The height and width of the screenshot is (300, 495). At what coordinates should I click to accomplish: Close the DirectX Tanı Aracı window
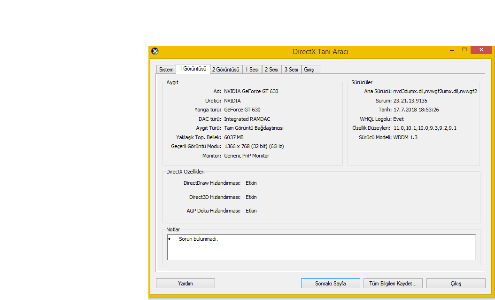481,50
